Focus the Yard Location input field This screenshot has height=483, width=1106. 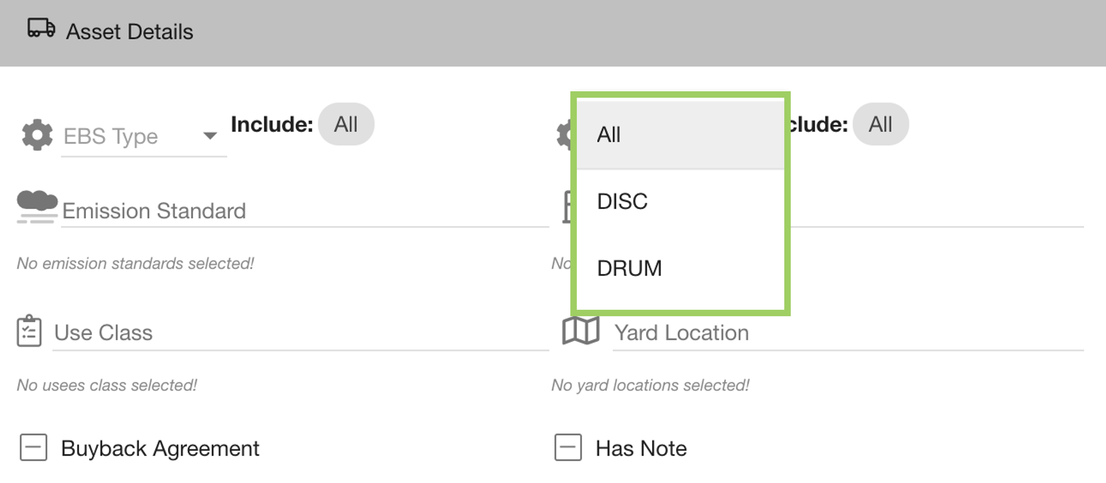(x=846, y=333)
